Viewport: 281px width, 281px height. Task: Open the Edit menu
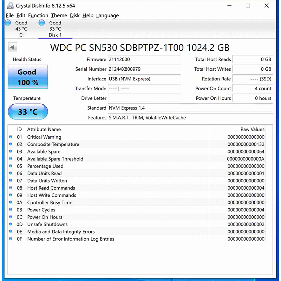pyautogui.click(x=21, y=15)
